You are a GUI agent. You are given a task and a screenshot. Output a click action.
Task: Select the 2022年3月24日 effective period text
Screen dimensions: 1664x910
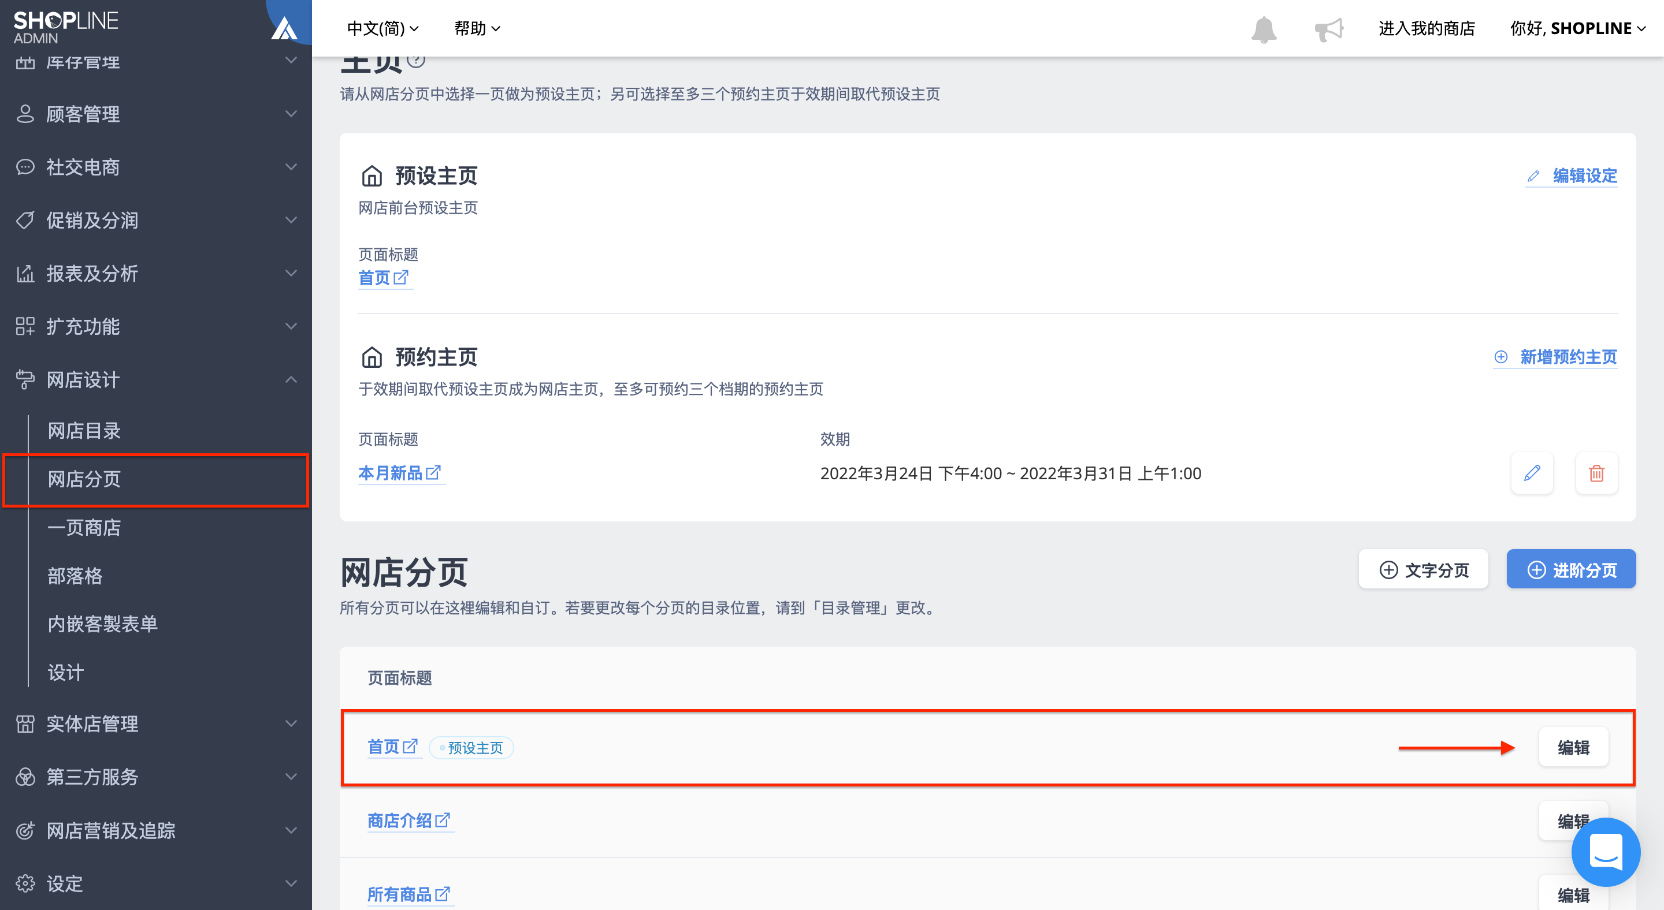coord(1011,473)
